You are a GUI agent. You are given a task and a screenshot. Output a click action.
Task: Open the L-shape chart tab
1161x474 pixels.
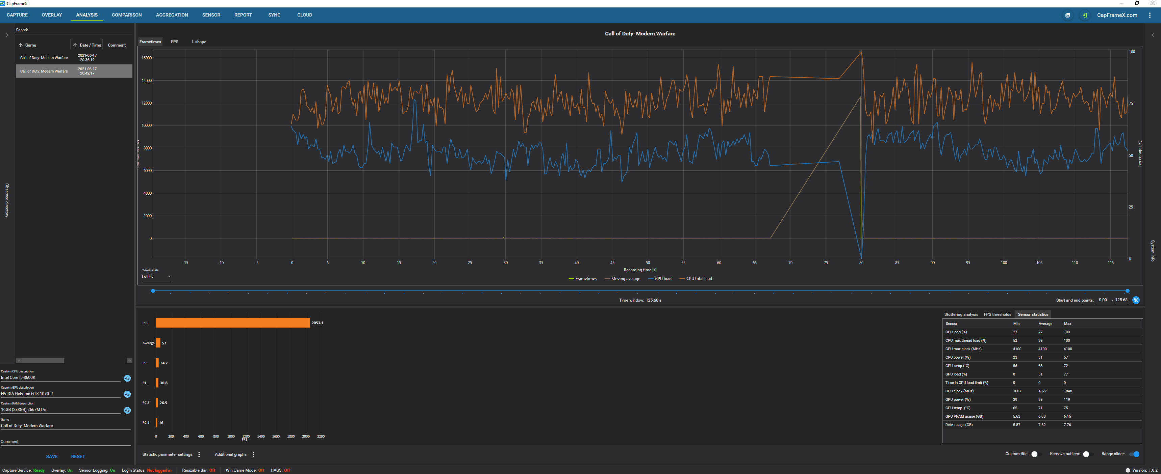[x=199, y=42]
